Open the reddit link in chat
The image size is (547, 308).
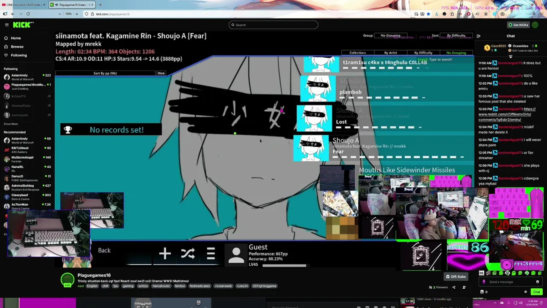point(506,114)
